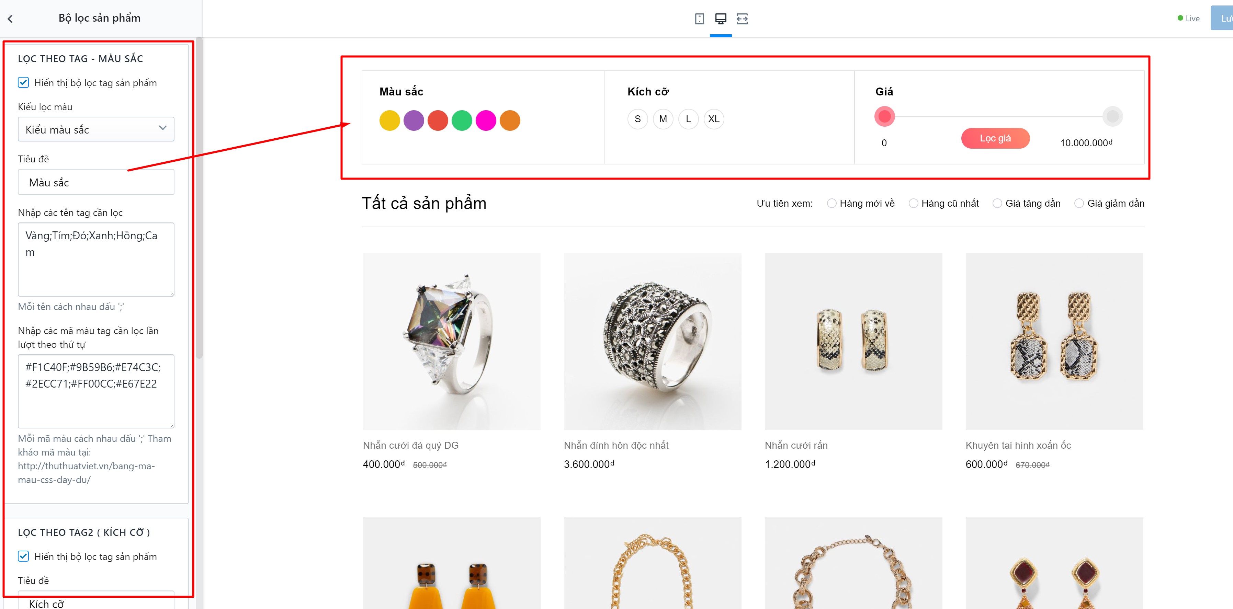
Task: Open the gold chain necklace product image
Action: (x=653, y=563)
